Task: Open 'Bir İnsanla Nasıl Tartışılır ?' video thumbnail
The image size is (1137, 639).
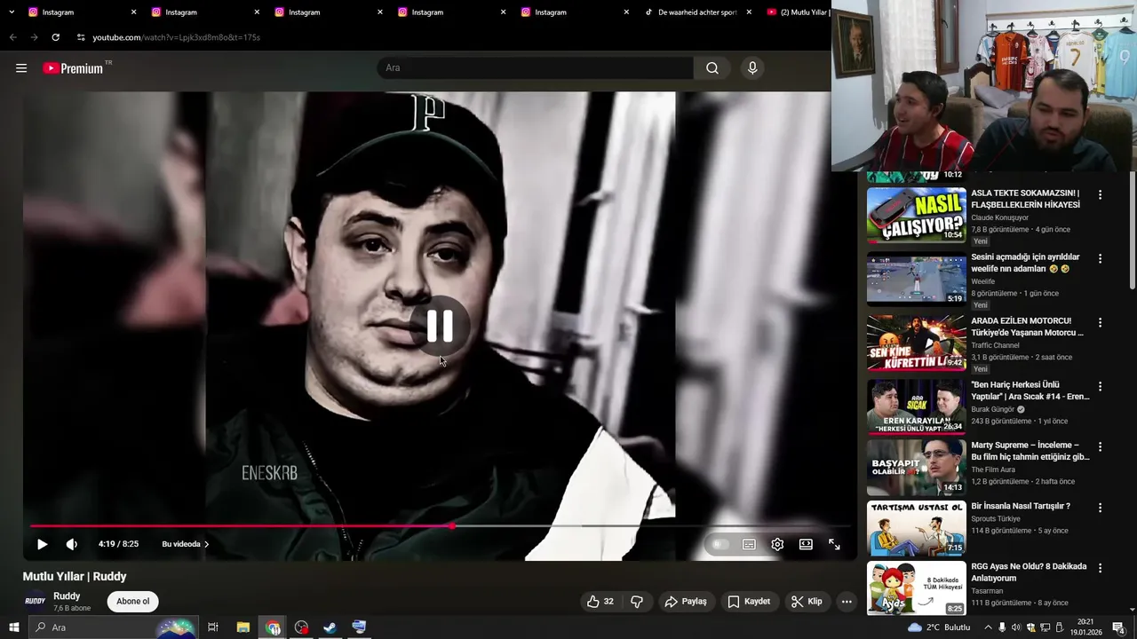Action: point(916,528)
